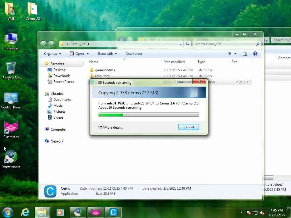
Task: Open address bar history dropdown
Action: 181,44
